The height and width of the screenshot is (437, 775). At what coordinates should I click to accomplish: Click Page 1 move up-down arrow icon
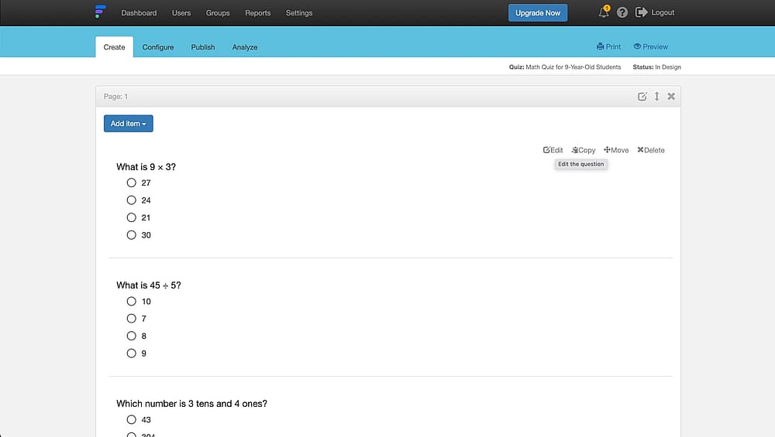point(657,97)
